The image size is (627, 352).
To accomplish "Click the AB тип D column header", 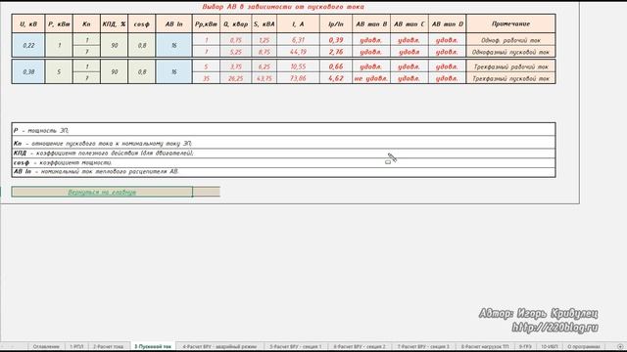I will (x=447, y=23).
